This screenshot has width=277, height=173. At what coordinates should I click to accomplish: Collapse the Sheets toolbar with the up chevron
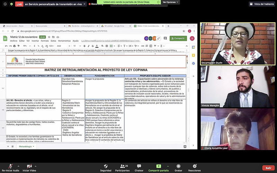(x=187, y=46)
